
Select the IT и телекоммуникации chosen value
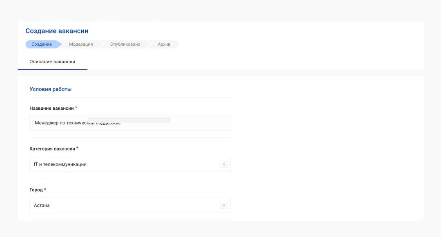point(60,164)
